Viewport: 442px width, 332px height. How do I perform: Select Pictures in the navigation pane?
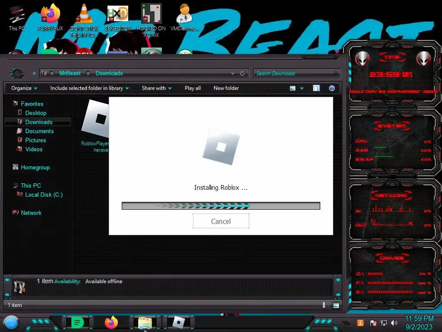(32, 140)
